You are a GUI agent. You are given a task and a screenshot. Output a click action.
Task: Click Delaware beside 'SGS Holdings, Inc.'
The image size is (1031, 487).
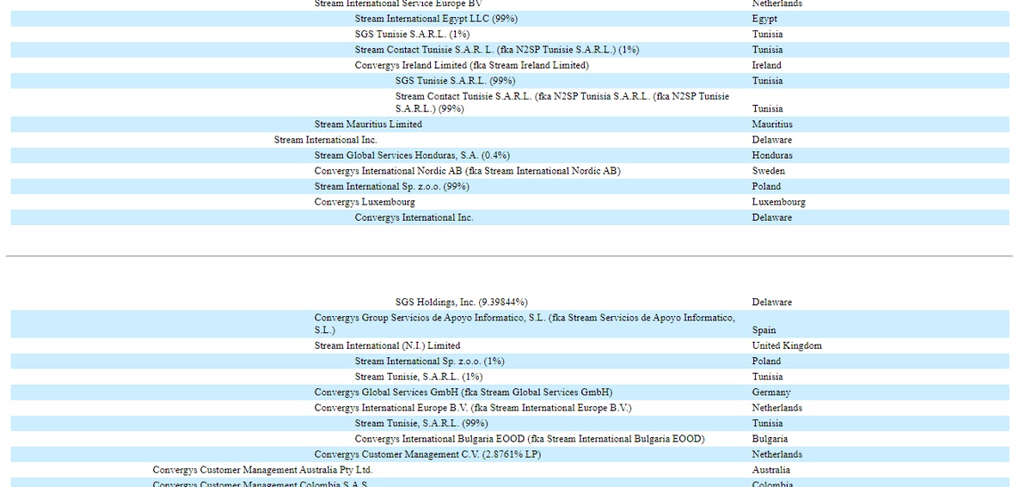(772, 302)
